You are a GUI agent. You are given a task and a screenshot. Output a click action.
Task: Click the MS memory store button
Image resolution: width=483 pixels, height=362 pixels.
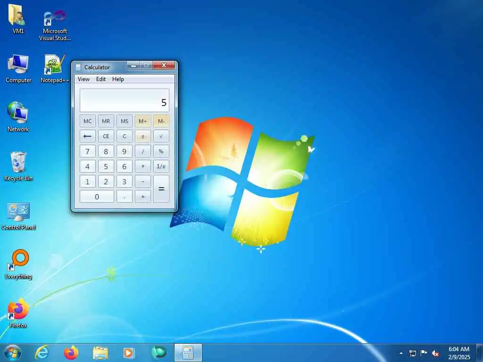pyautogui.click(x=125, y=121)
